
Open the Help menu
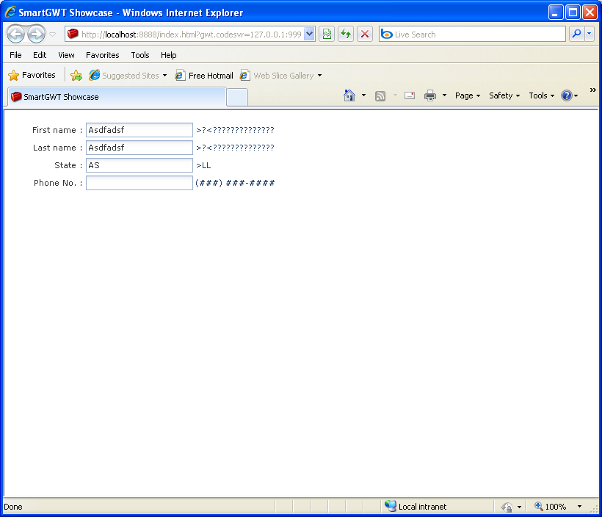169,55
